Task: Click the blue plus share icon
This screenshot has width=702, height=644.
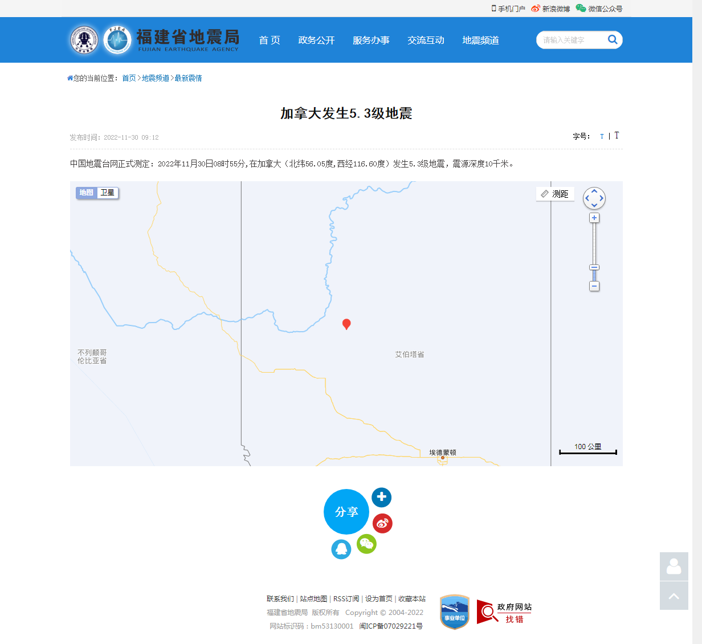Action: tap(381, 497)
